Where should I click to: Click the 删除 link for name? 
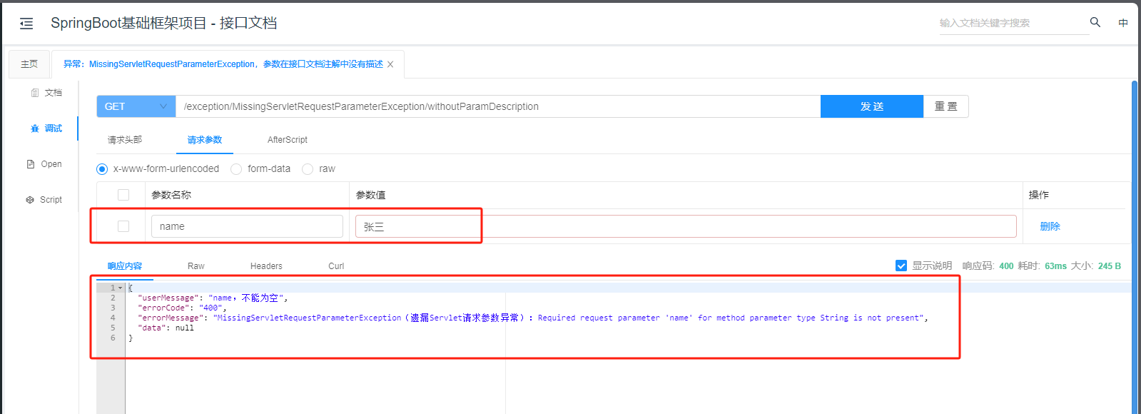click(1050, 226)
